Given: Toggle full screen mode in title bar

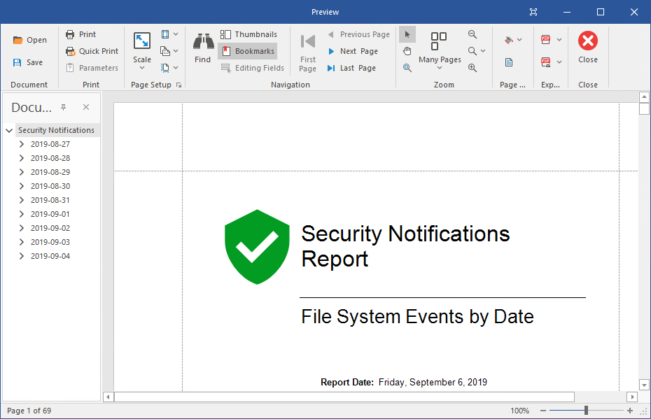Looking at the screenshot, I should click(533, 12).
